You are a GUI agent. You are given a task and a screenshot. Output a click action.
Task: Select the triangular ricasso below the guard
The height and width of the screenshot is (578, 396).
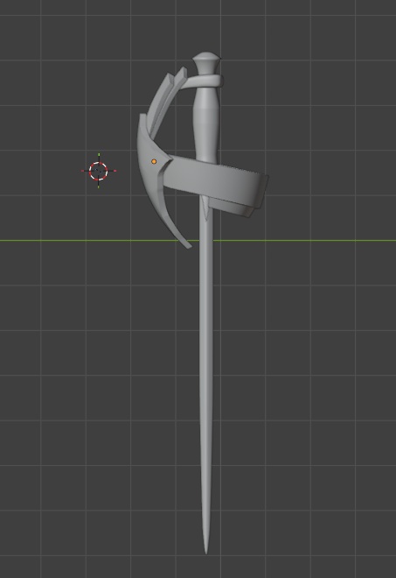pyautogui.click(x=205, y=208)
